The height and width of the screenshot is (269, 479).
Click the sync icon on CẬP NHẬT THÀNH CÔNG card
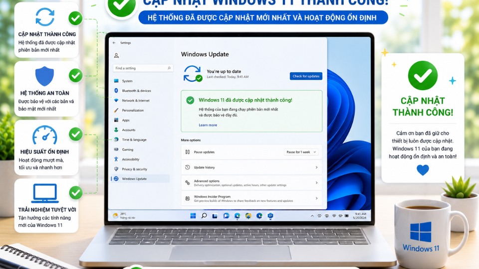click(45, 17)
